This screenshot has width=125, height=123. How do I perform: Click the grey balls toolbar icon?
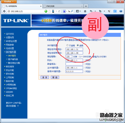(109, 11)
